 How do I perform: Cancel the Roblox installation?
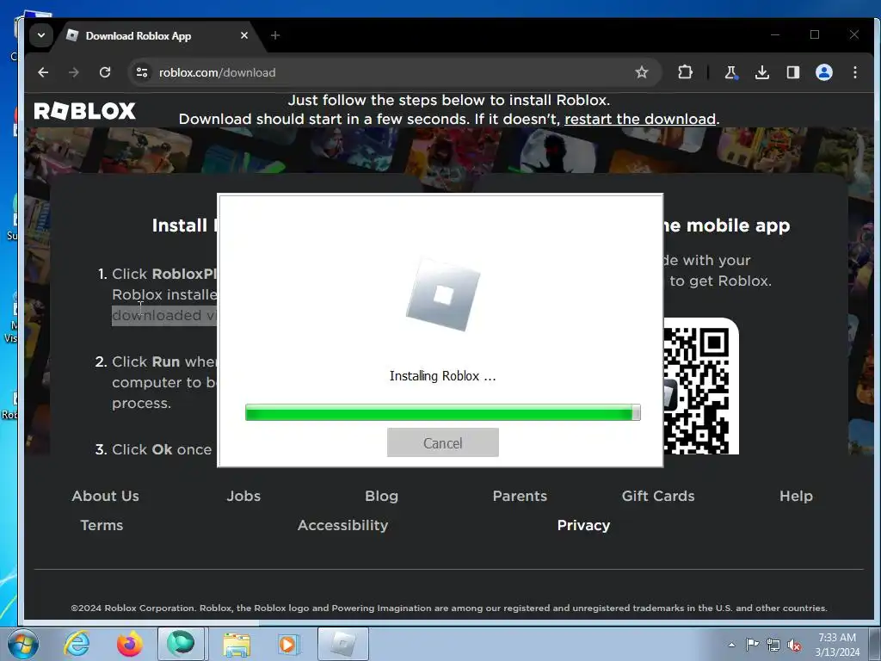click(443, 443)
